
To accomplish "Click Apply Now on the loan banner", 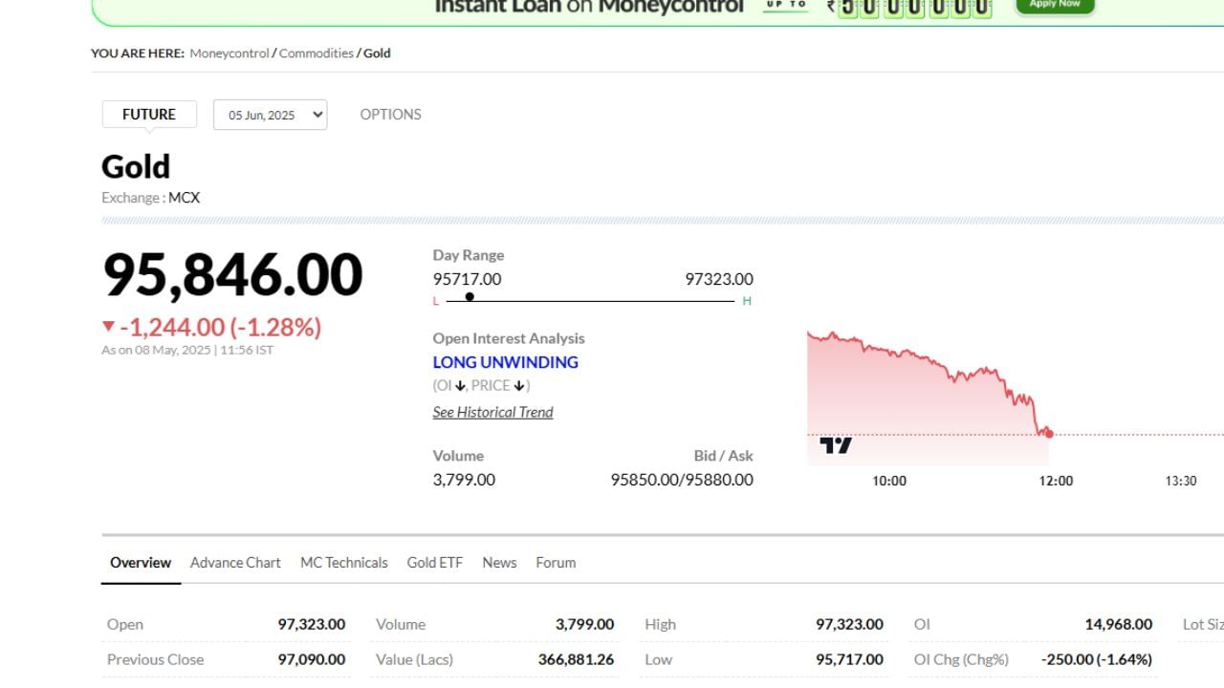I will (x=1055, y=5).
